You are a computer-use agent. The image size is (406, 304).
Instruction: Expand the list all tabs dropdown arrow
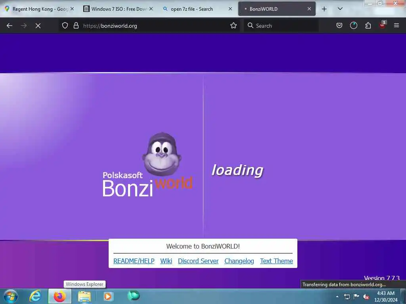pos(340,9)
